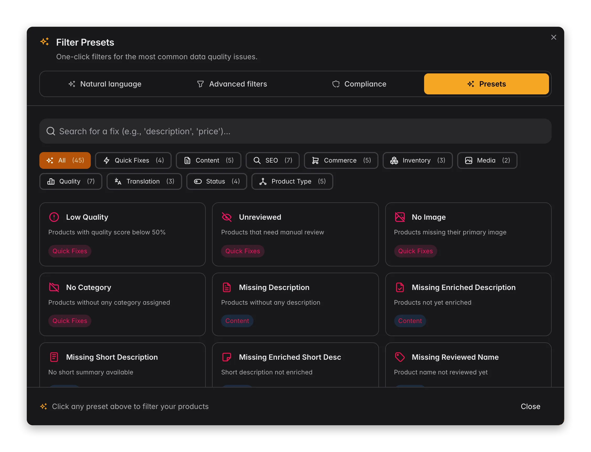Click the funnel icon in Advanced filters tab
This screenshot has width=591, height=452.
[200, 84]
